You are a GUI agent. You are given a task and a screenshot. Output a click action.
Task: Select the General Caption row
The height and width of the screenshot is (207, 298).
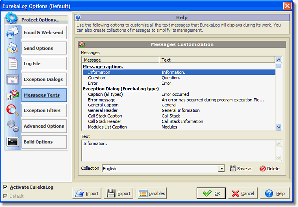coord(179,105)
